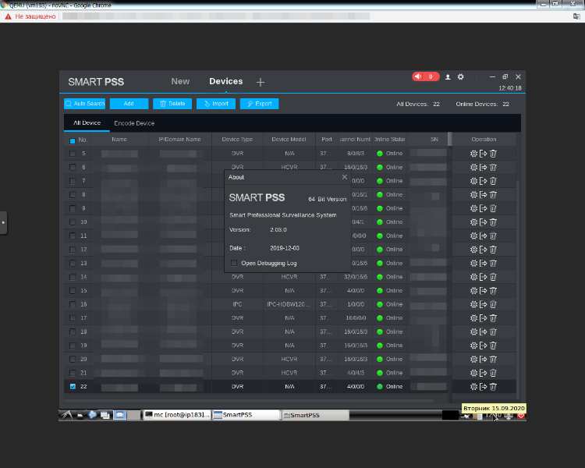Delete device in row 7 via trash icon

coord(493,181)
